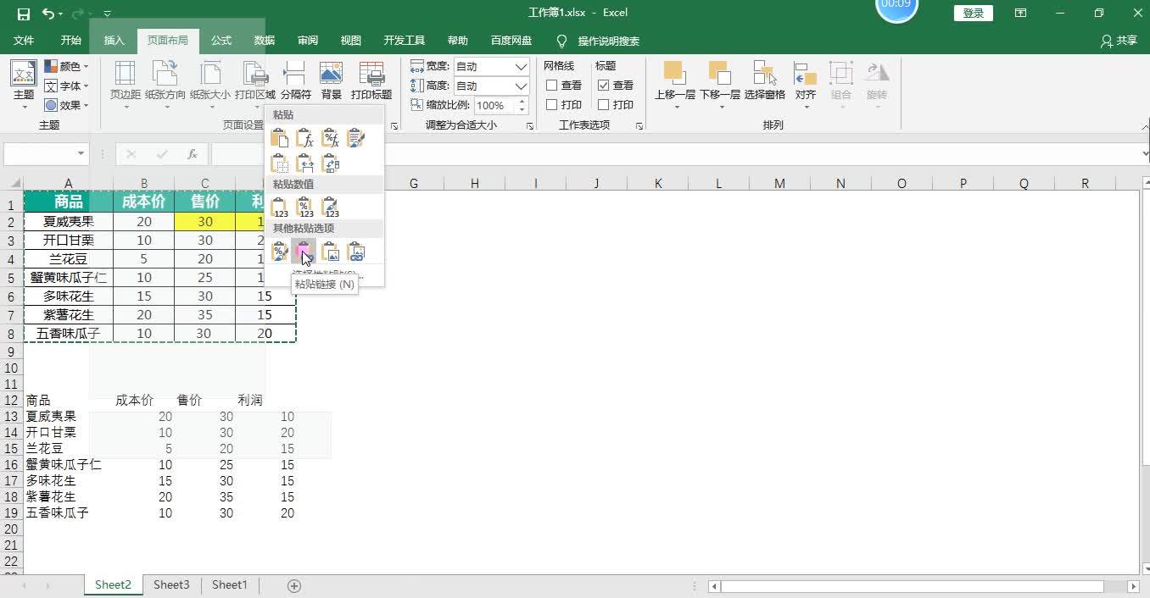The image size is (1150, 598).
Task: Switch to the Developer (开发工具) tab
Action: [x=405, y=41]
